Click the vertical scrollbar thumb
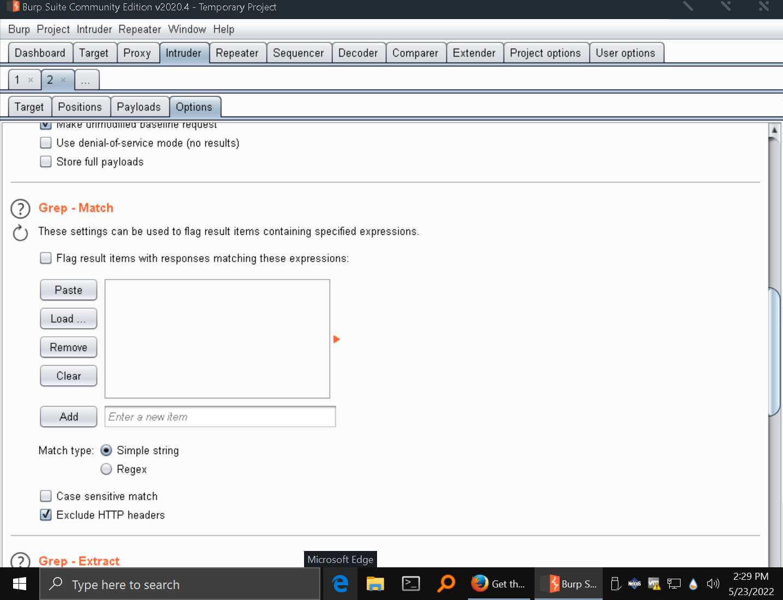The width and height of the screenshot is (783, 600). (774, 352)
